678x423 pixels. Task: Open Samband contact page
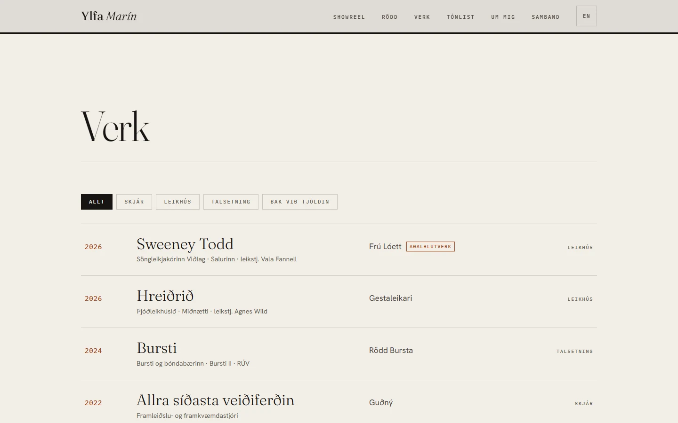(546, 17)
